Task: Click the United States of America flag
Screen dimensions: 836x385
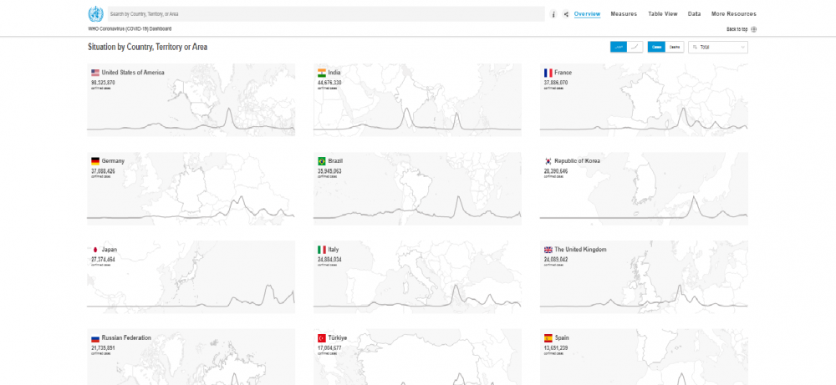Action: tap(94, 73)
